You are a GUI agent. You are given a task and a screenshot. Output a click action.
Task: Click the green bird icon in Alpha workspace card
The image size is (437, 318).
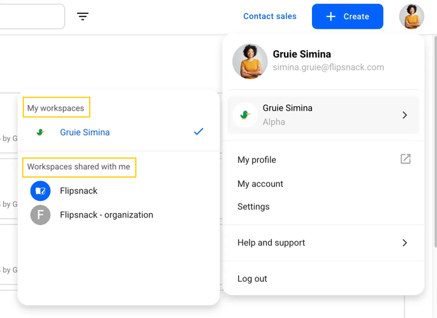click(x=245, y=115)
